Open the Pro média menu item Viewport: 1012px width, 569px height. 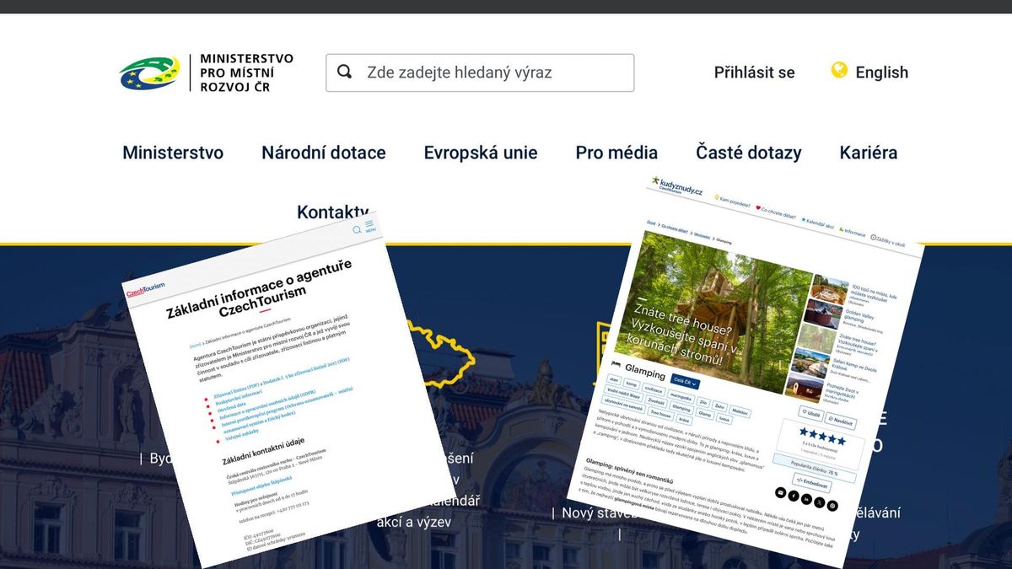pyautogui.click(x=616, y=153)
